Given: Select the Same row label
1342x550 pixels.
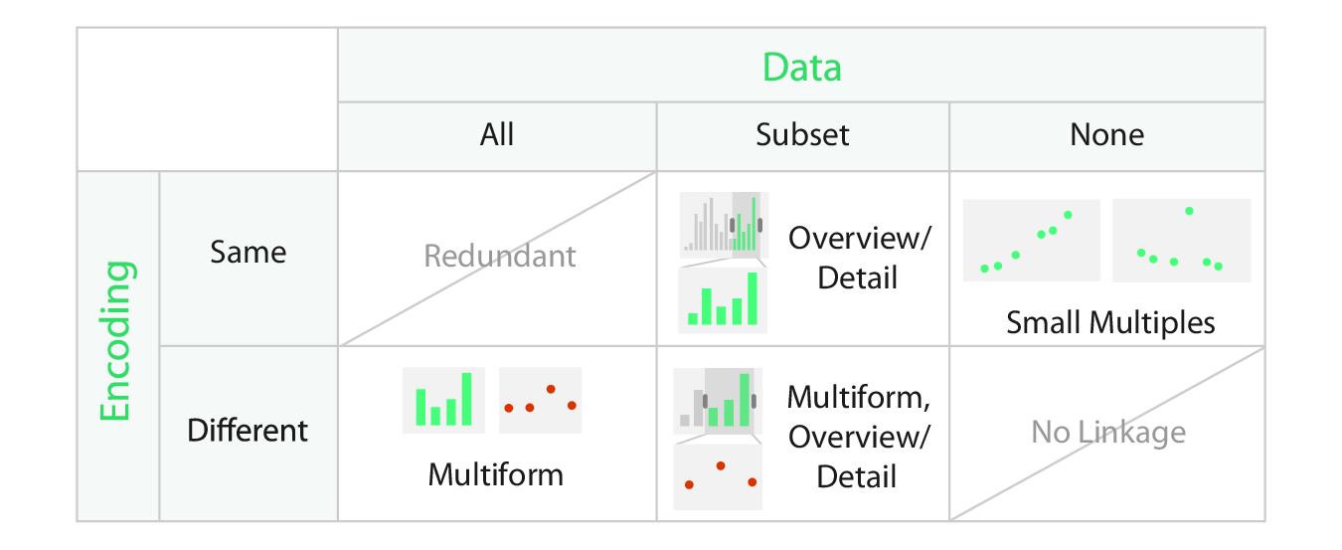Looking at the screenshot, I should 249,253.
